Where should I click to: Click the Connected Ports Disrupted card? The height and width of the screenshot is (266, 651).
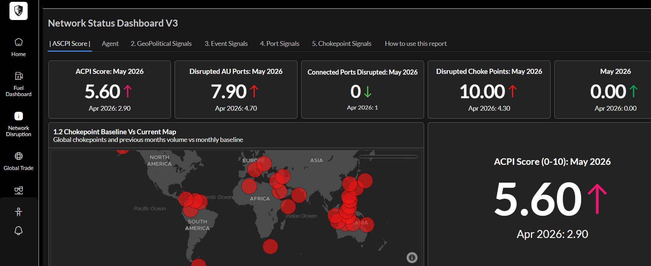[x=363, y=90]
